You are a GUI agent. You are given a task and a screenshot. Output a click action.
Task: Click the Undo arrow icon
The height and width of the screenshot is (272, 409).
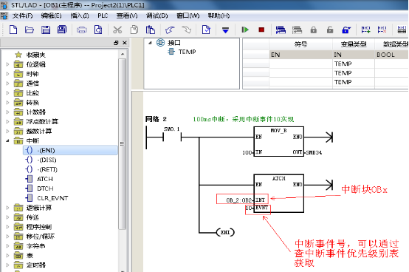(x=170, y=30)
